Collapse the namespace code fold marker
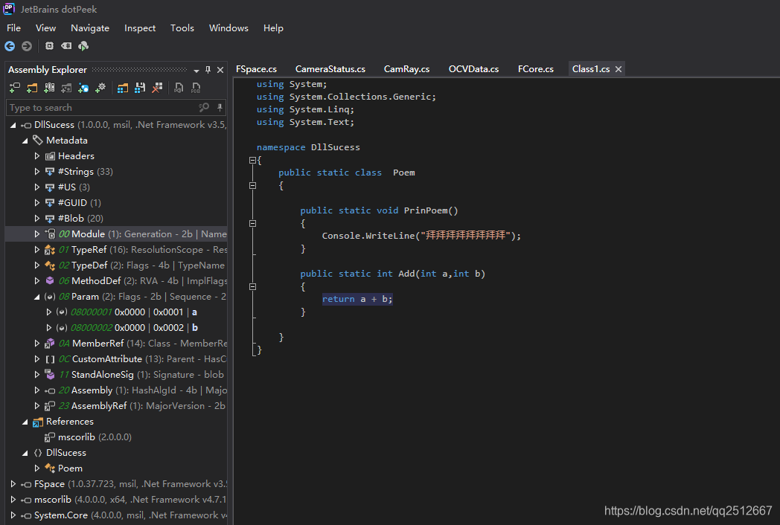 [253, 160]
